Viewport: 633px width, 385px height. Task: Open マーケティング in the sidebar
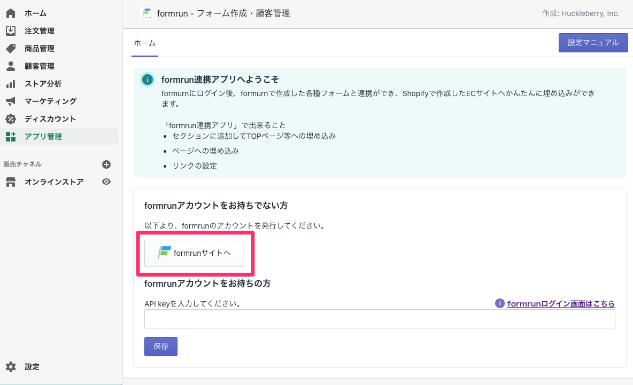[50, 101]
